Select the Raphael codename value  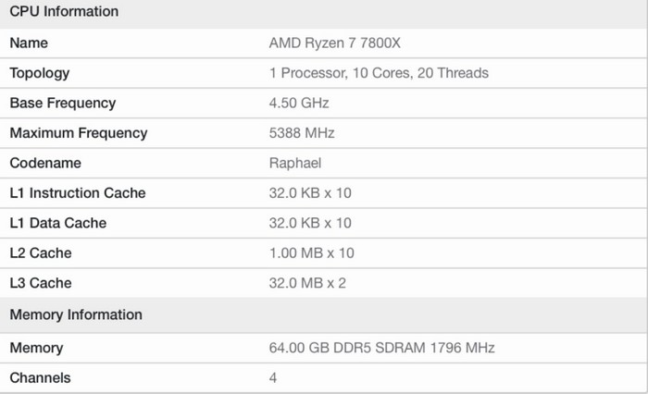click(x=295, y=163)
